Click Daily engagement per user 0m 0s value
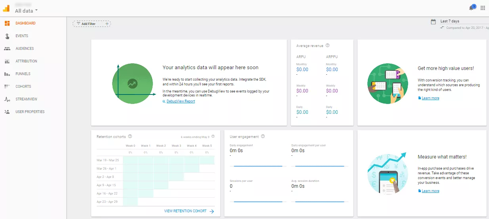489x219 pixels. click(x=298, y=151)
